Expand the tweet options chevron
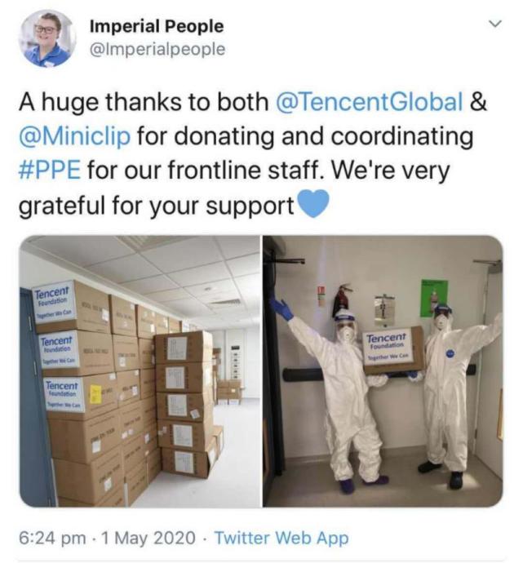Screen dimensions: 523x563 [x=495, y=24]
